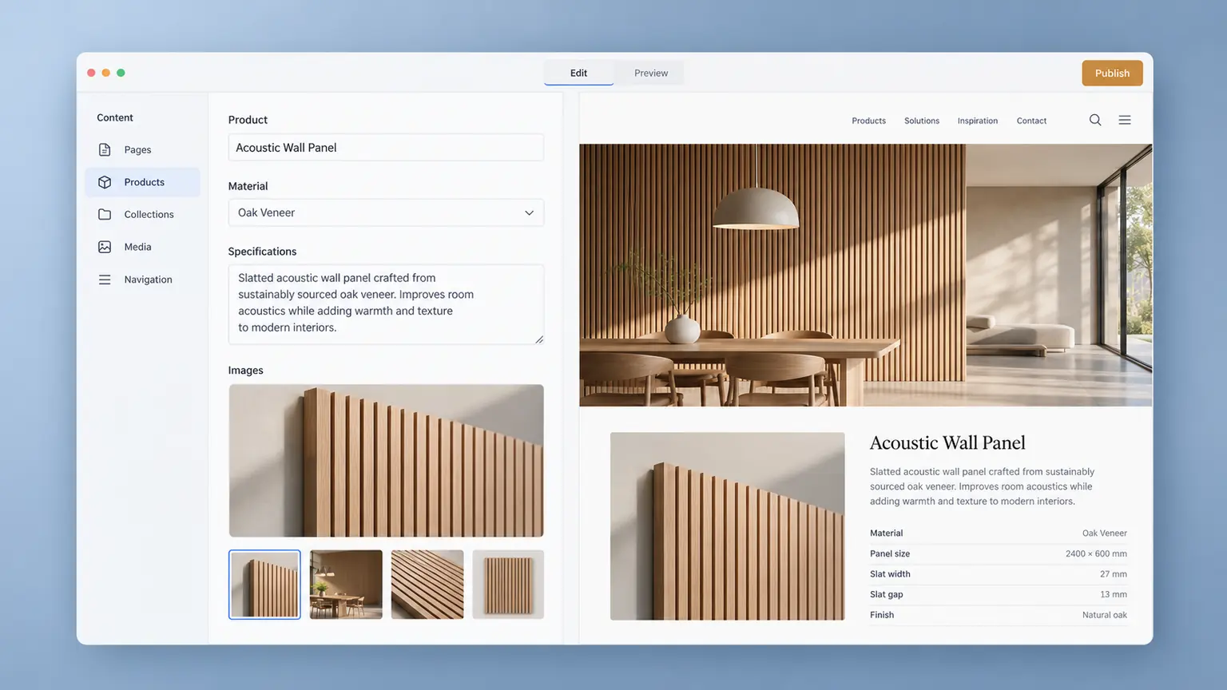Open the Contact link in preview navigation
The image size is (1227, 690).
[1031, 121]
